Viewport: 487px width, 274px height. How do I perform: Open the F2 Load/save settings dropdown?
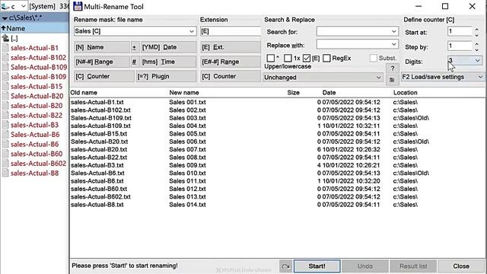tap(480, 77)
